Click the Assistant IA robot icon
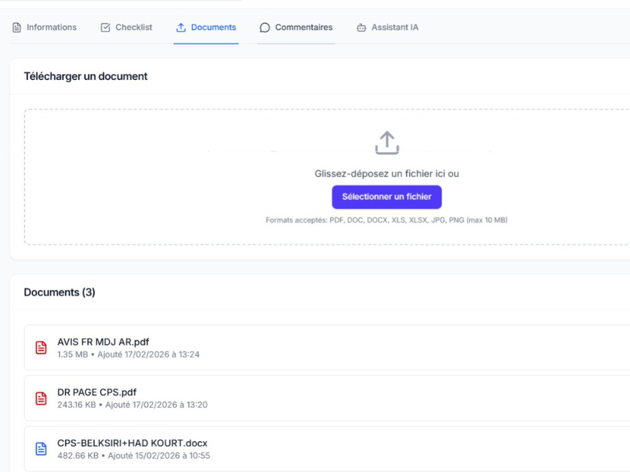Image resolution: width=630 pixels, height=472 pixels. click(x=361, y=27)
